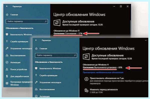Click shield icon for Безопасность Windows in back window

[x=7, y=34]
